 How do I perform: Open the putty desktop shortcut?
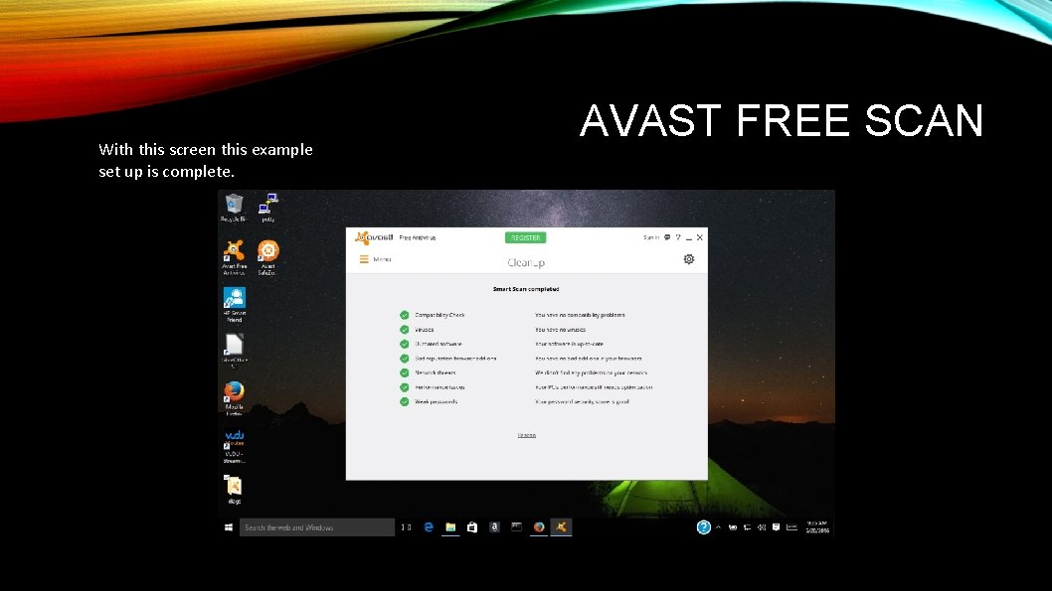pyautogui.click(x=266, y=202)
